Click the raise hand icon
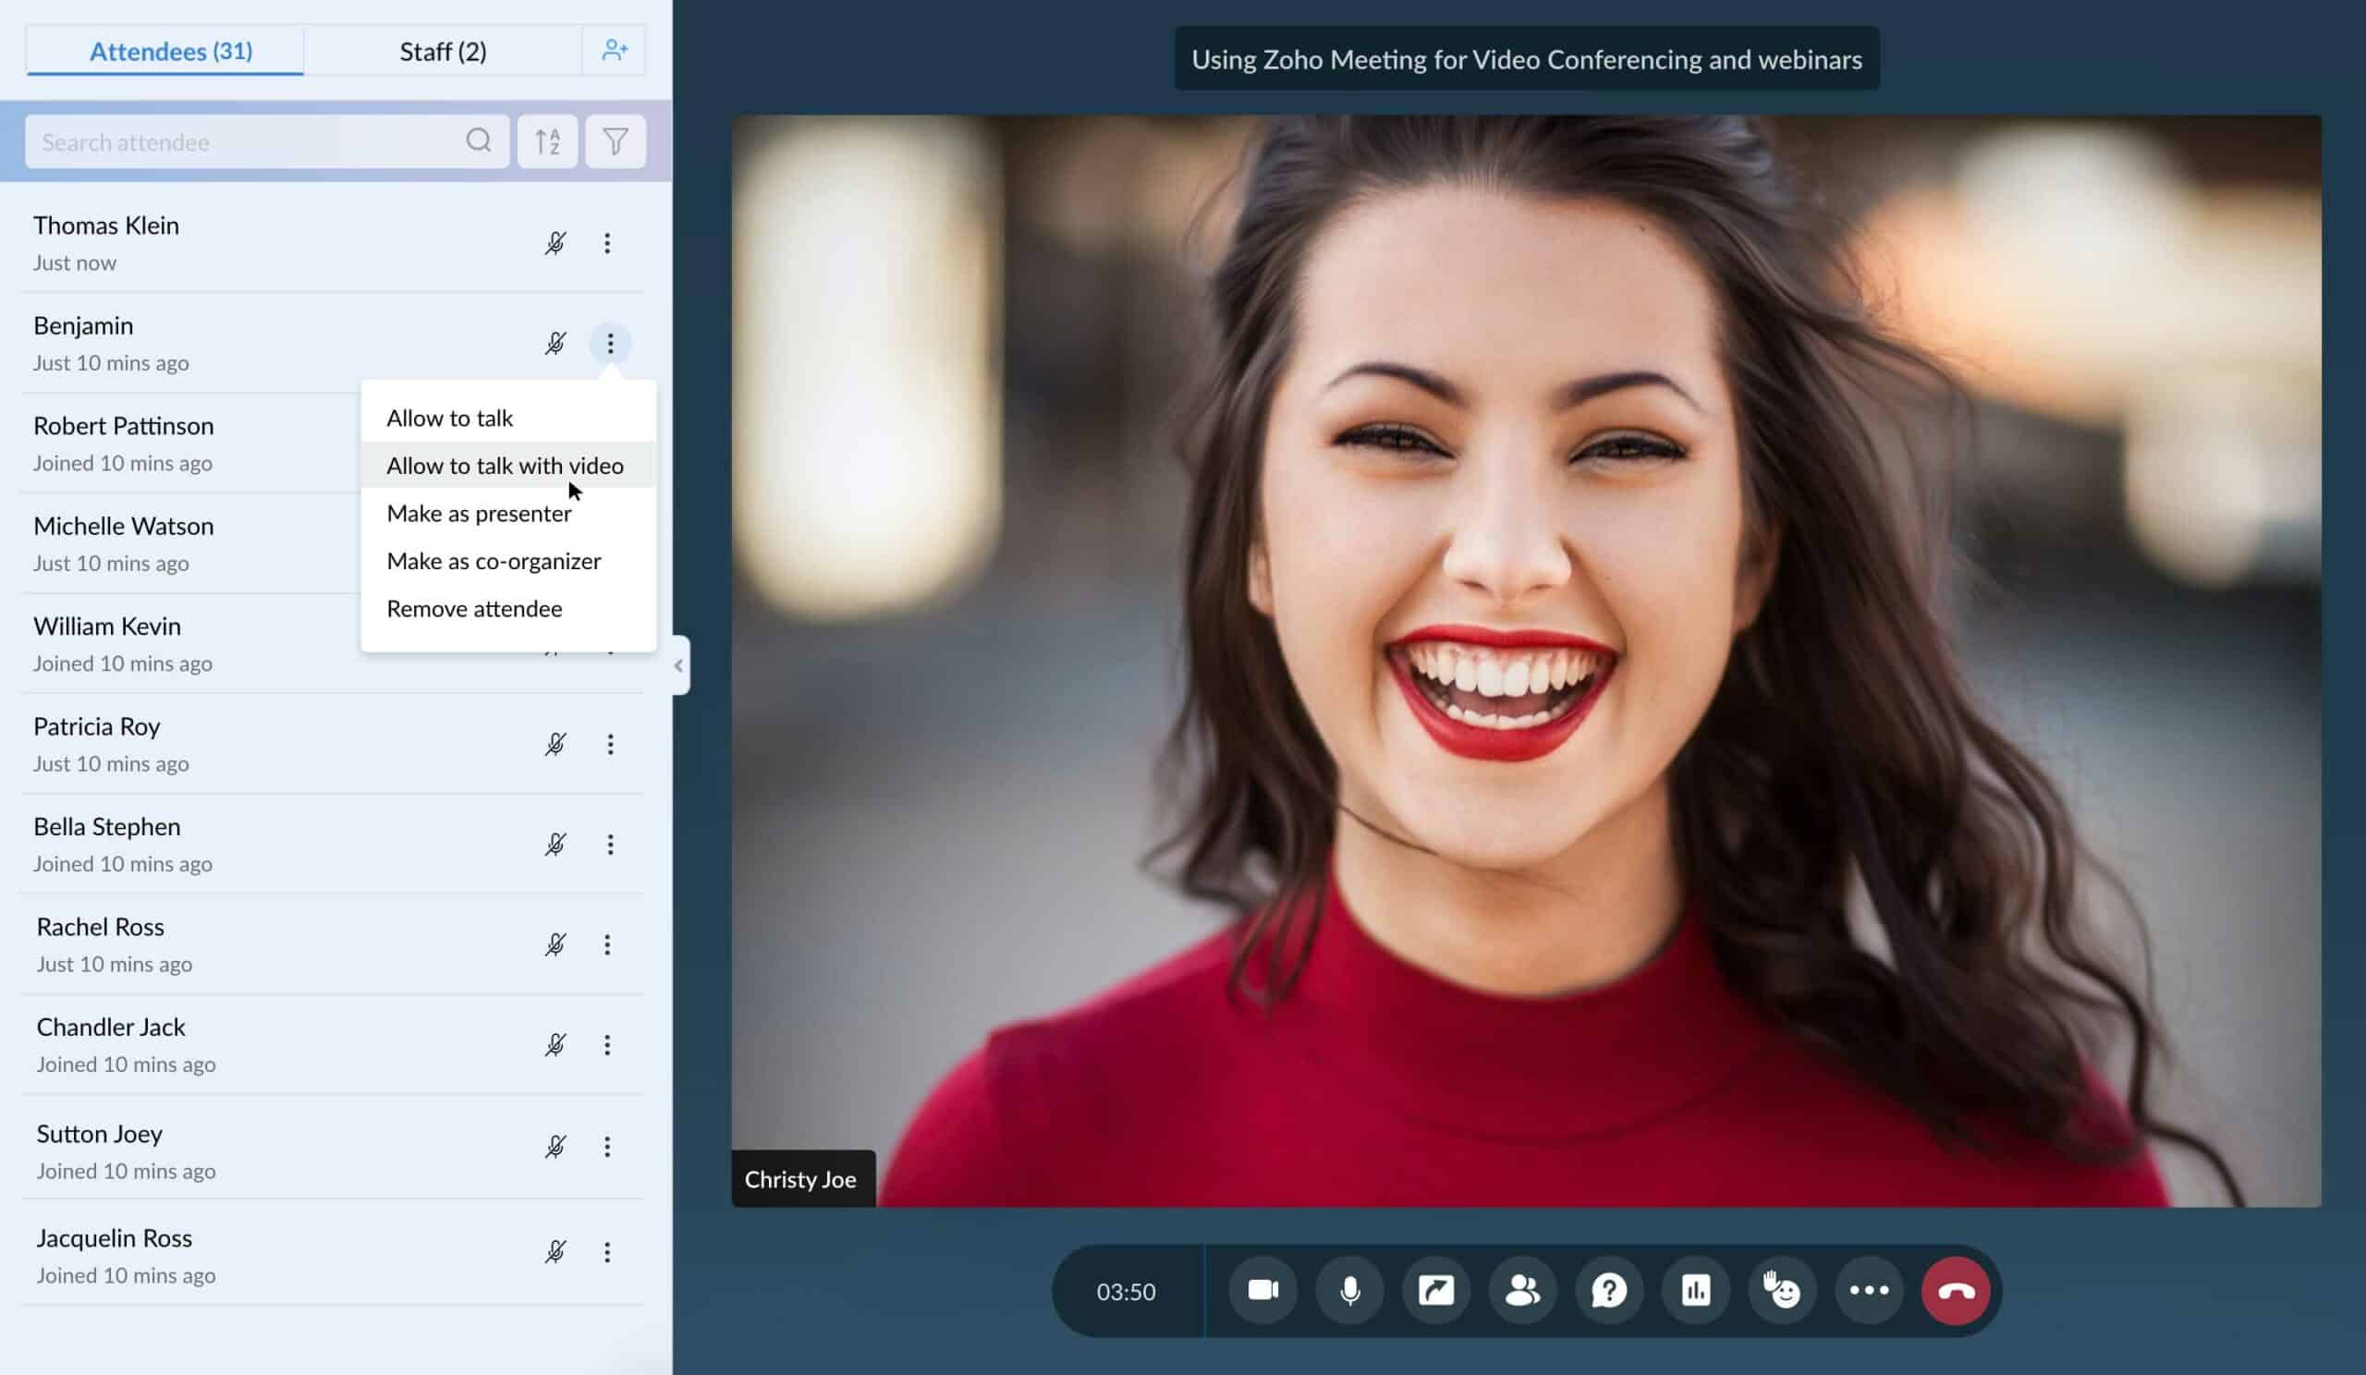This screenshot has width=2366, height=1375. (1782, 1290)
